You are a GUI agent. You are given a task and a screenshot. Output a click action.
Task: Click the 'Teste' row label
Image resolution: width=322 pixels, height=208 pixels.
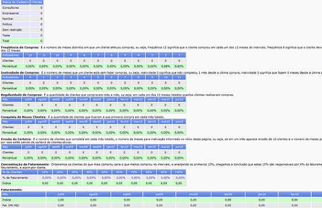pyautogui.click(x=6, y=35)
